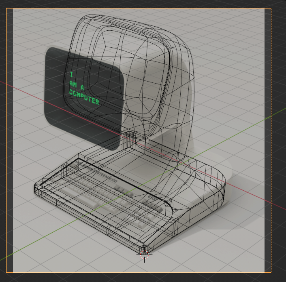
Task: Click the AM A line of screen text
Action: tap(77, 85)
